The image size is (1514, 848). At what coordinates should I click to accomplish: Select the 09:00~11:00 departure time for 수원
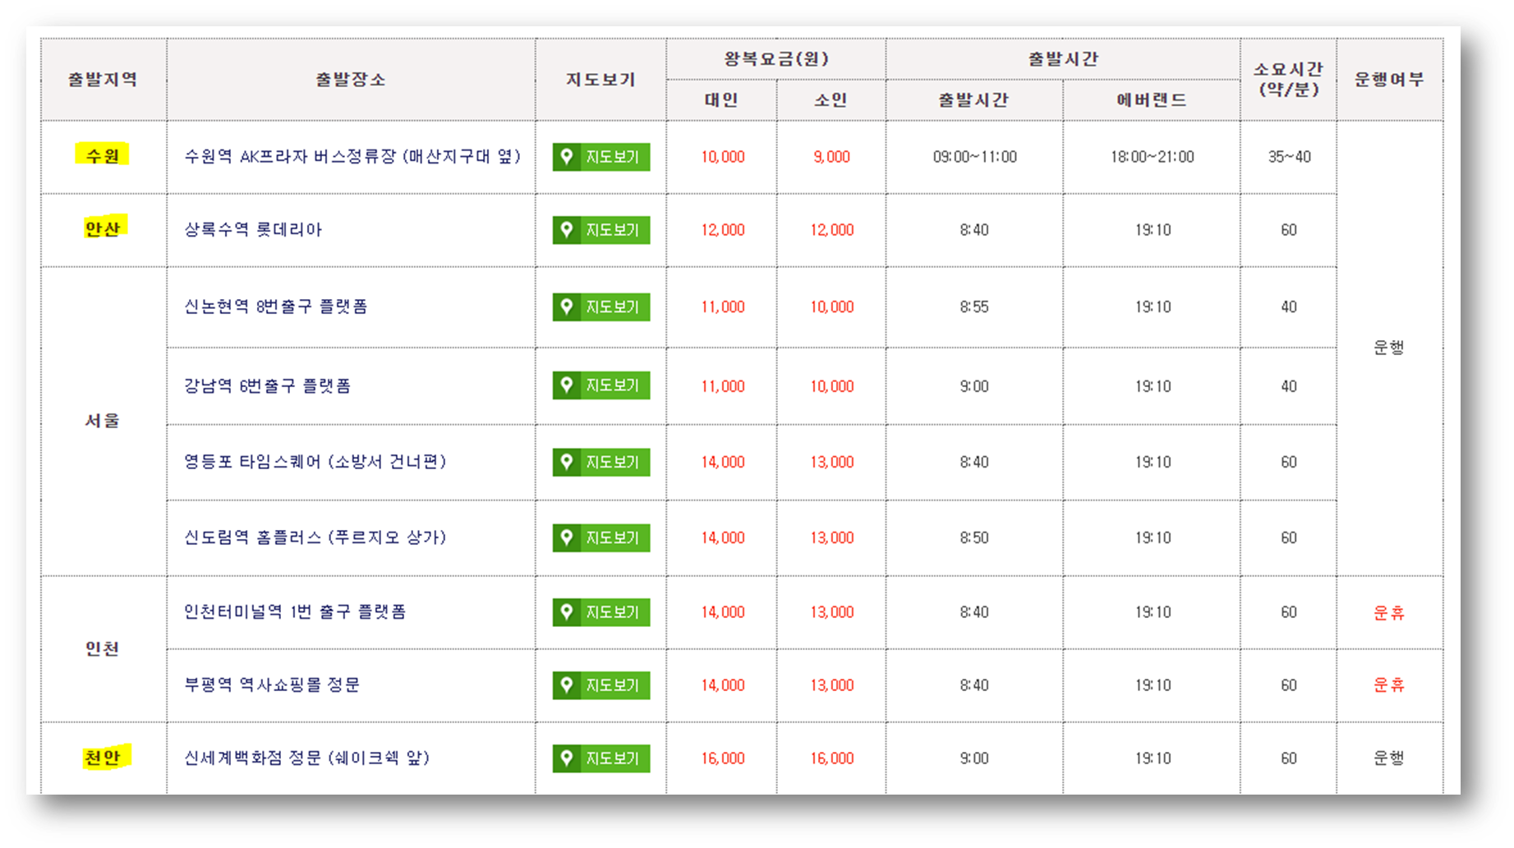click(x=974, y=157)
